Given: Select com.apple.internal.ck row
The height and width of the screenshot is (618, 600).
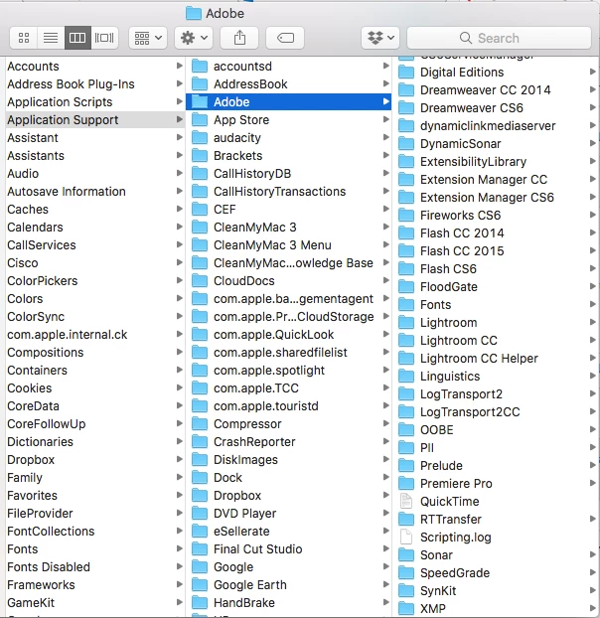Looking at the screenshot, I should 94,334.
